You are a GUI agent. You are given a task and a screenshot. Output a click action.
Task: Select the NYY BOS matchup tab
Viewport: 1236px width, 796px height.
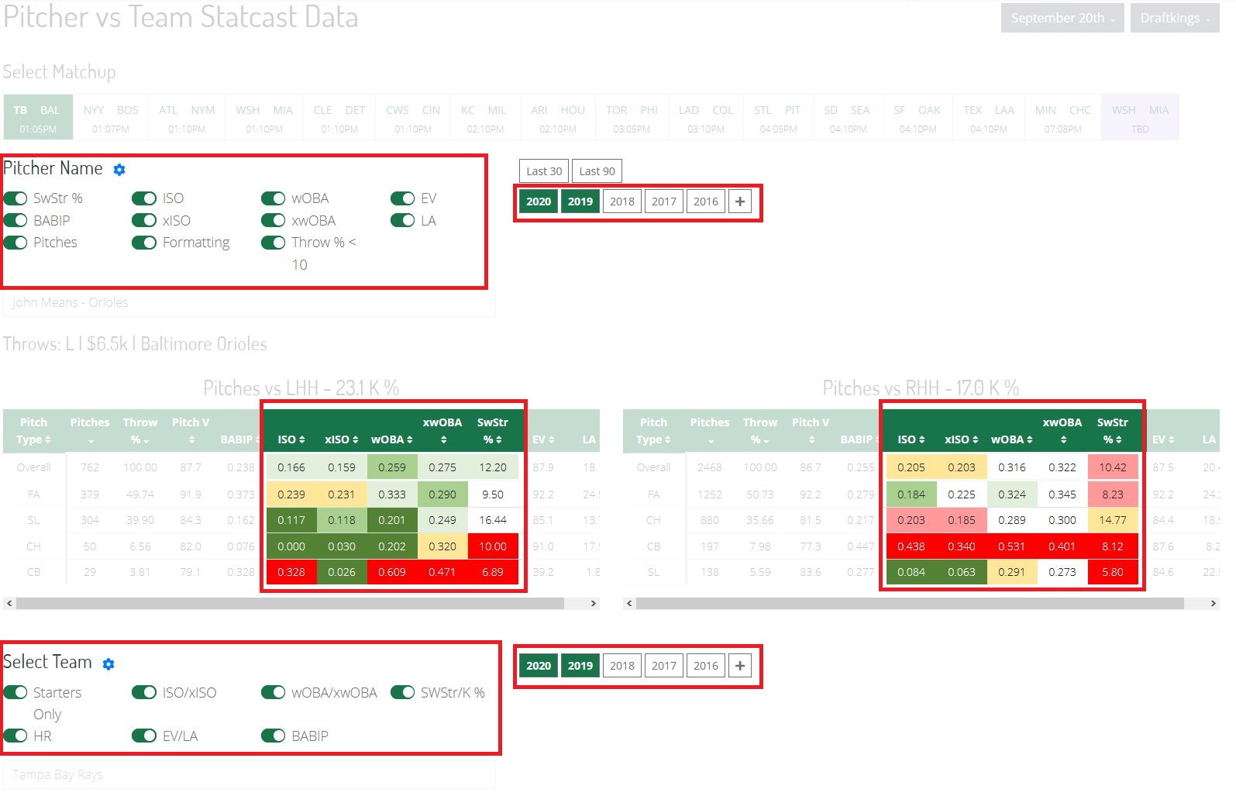click(111, 118)
